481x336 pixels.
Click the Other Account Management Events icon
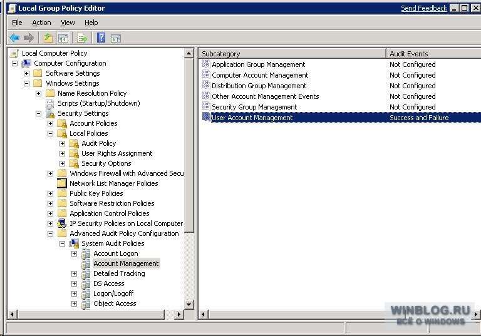(206, 96)
